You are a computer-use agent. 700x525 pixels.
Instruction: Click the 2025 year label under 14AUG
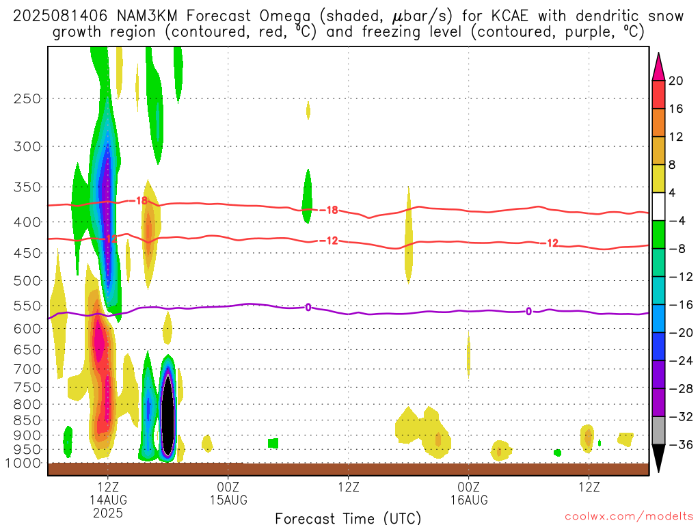coord(108,513)
